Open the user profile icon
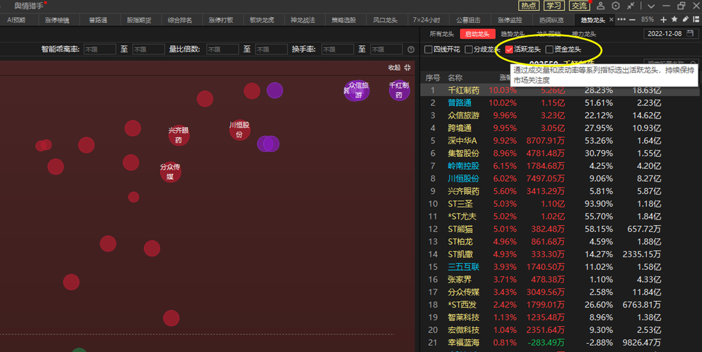The width and height of the screenshot is (702, 352). point(601,6)
